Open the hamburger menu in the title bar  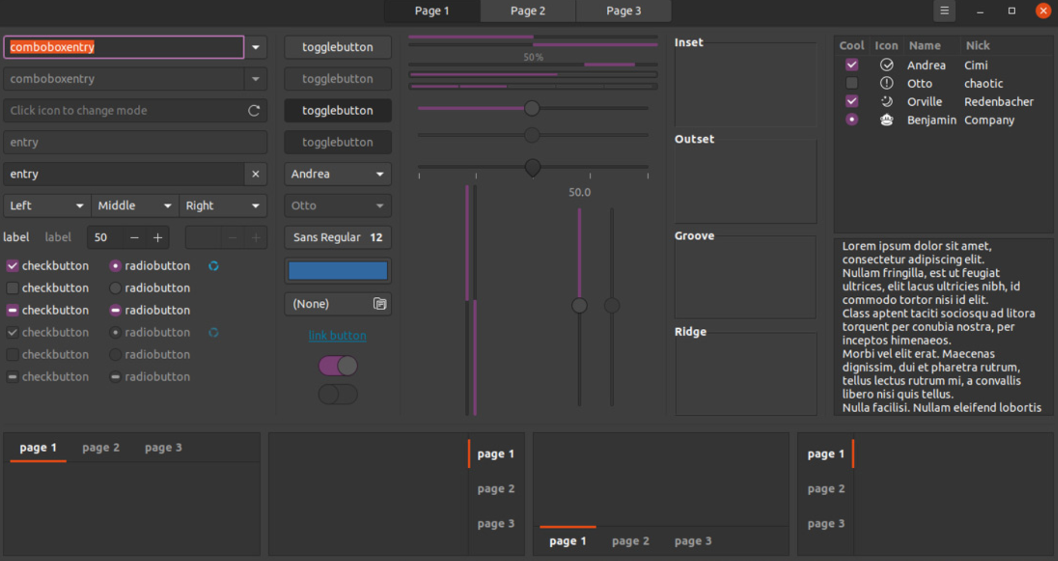tap(944, 11)
